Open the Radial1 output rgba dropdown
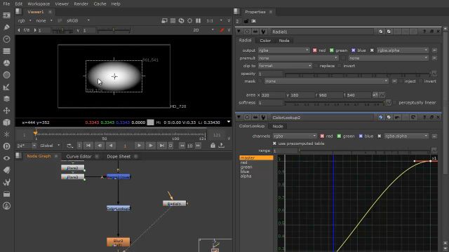The width and height of the screenshot is (449, 252). 283,50
